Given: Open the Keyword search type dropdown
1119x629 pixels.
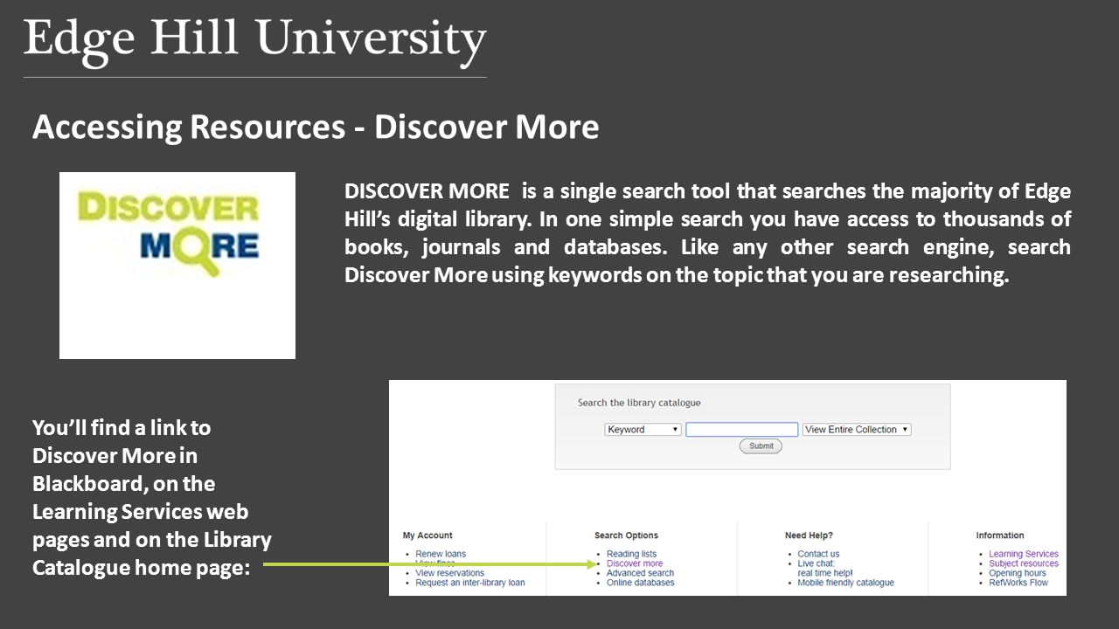Looking at the screenshot, I should coord(643,430).
